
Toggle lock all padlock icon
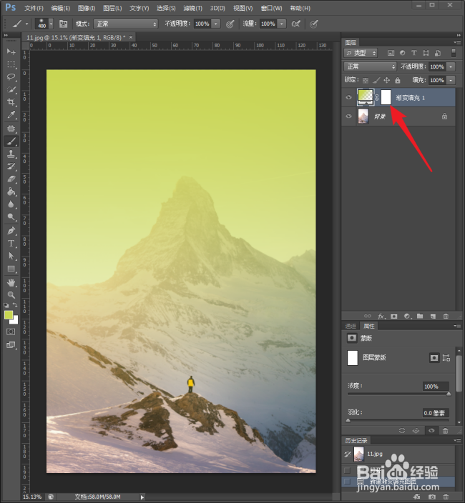(398, 80)
